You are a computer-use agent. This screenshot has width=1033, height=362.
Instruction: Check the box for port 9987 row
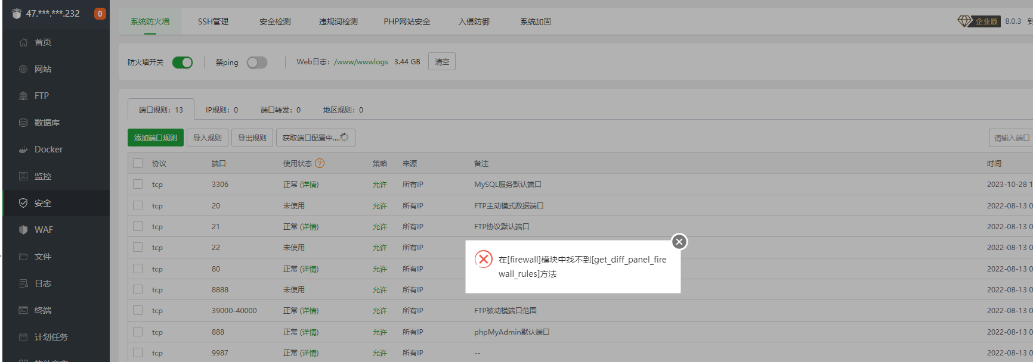click(138, 352)
